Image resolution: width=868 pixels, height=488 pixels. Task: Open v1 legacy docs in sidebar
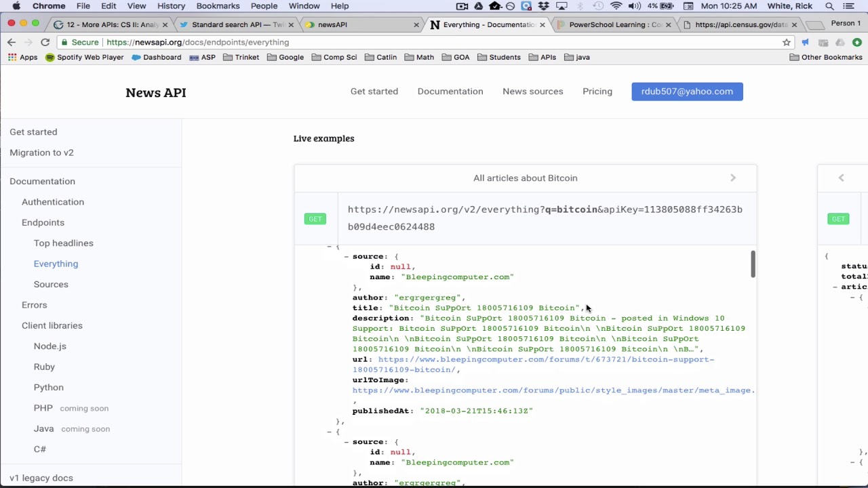coord(41,478)
